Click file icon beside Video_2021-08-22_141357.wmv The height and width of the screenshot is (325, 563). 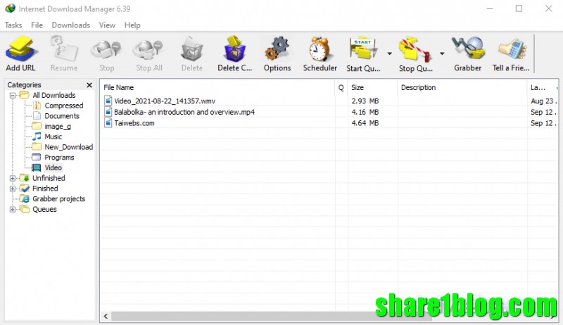(x=108, y=101)
